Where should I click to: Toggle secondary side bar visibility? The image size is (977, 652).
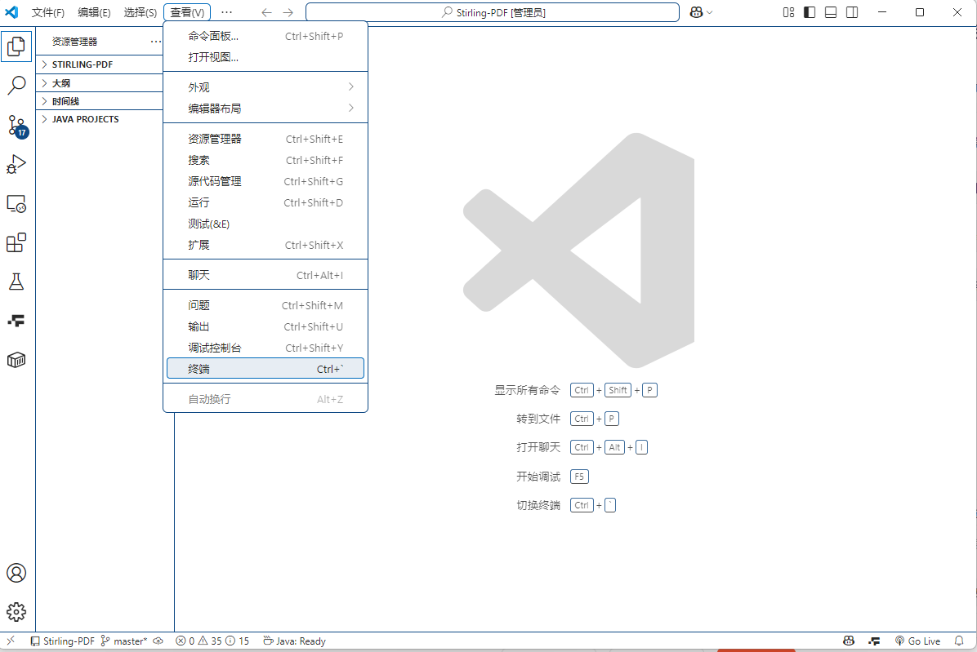click(x=852, y=12)
